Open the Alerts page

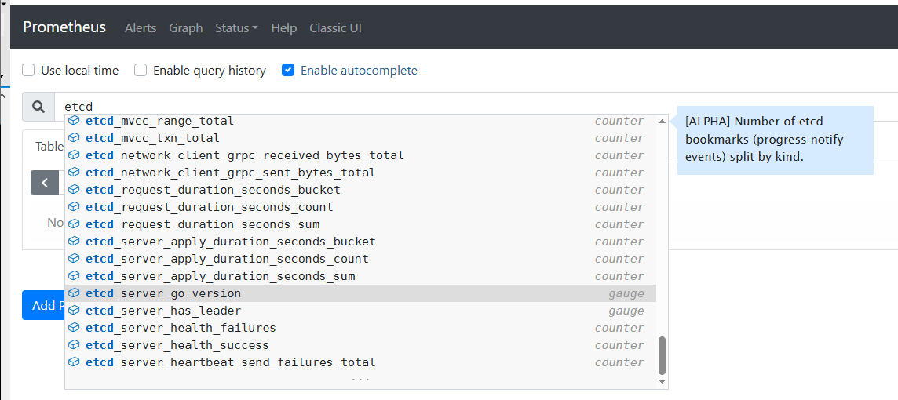(x=141, y=28)
